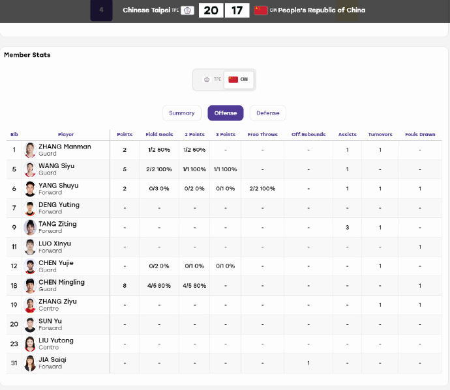Open People's Republic of China team name
Image resolution: width=450 pixels, height=390 pixels.
tap(322, 10)
